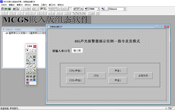Viewport: 175px width, 110px height.
Task: Select the rounded rectangle tool
Action: tap(31, 54)
